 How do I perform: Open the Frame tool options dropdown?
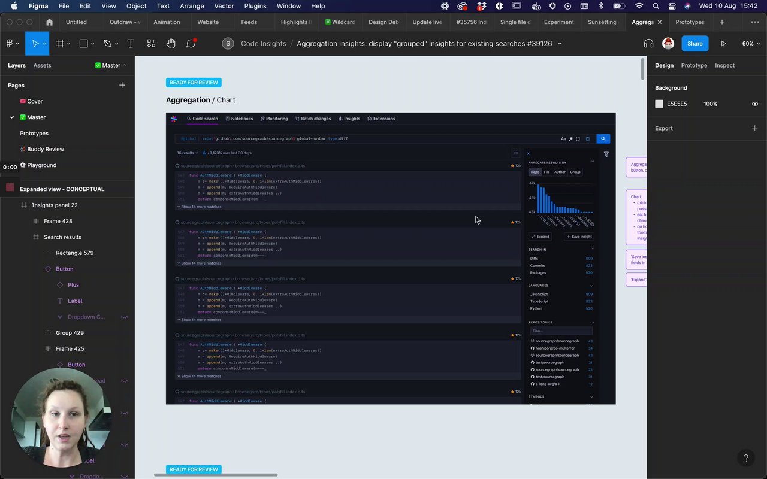[69, 44]
